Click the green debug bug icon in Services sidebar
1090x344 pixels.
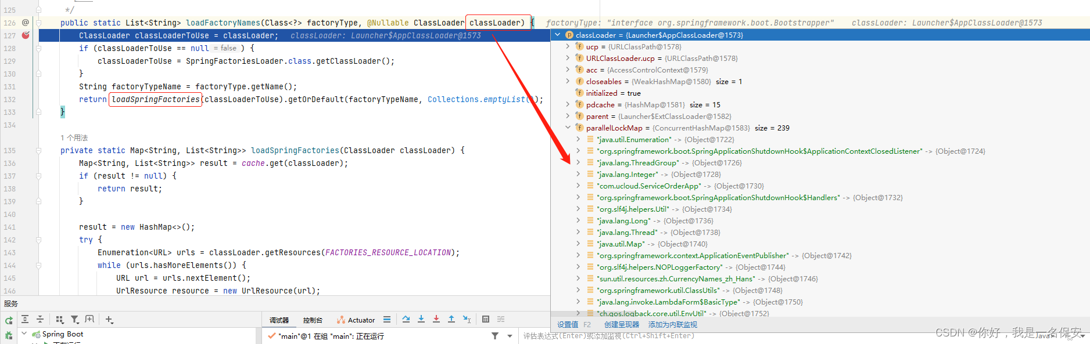[x=9, y=335]
